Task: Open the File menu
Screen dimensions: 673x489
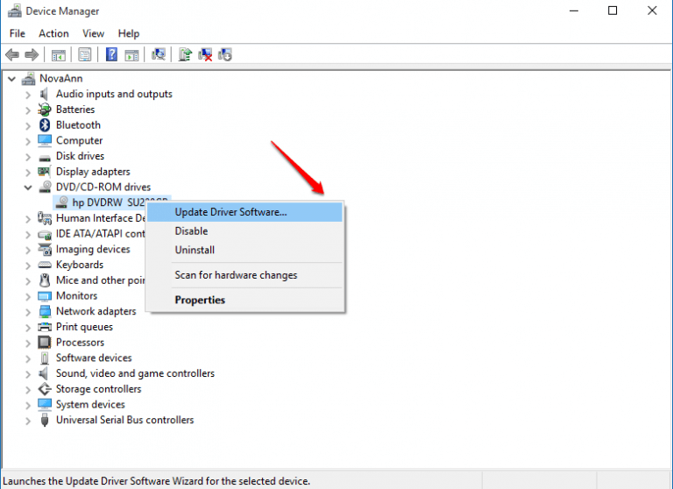Action: (x=18, y=33)
